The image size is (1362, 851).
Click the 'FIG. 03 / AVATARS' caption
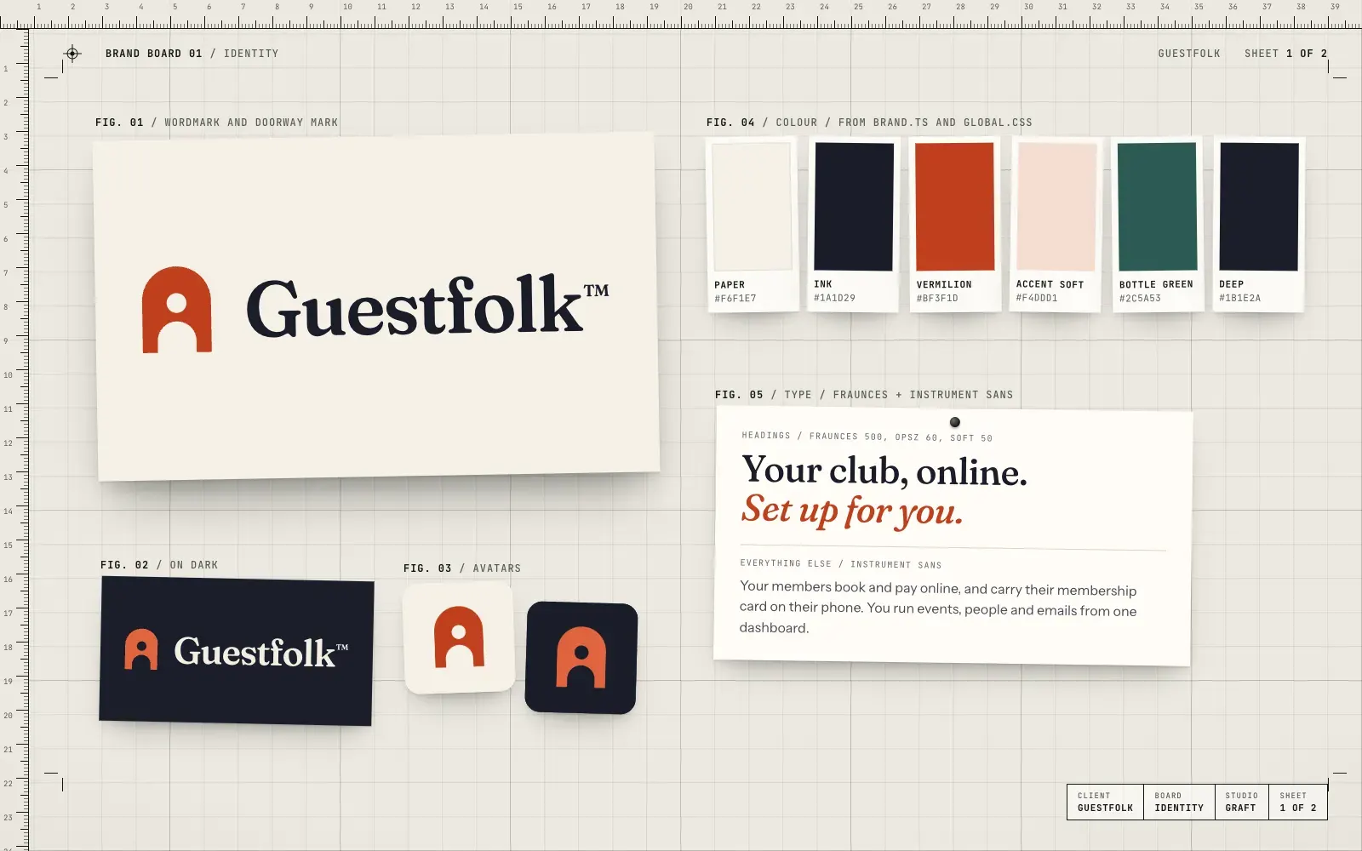pos(462,568)
